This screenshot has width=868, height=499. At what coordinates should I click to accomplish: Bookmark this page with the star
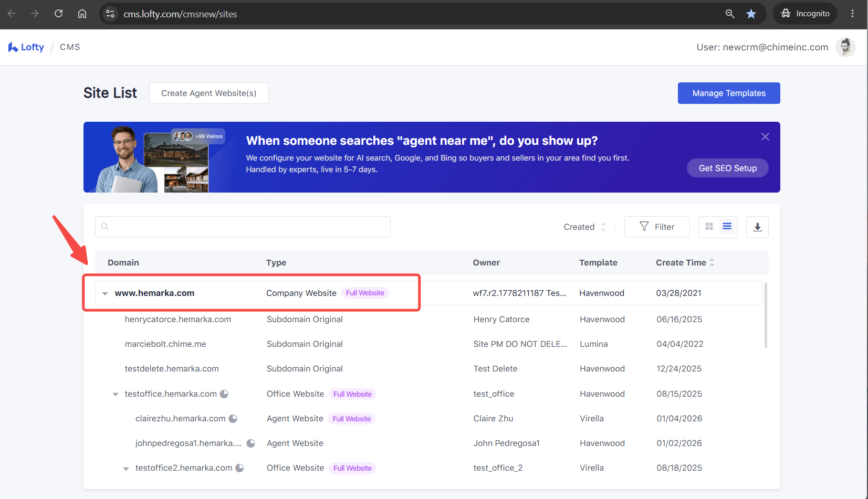751,14
